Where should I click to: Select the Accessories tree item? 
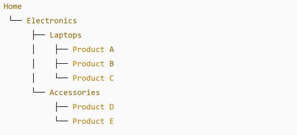(75, 93)
